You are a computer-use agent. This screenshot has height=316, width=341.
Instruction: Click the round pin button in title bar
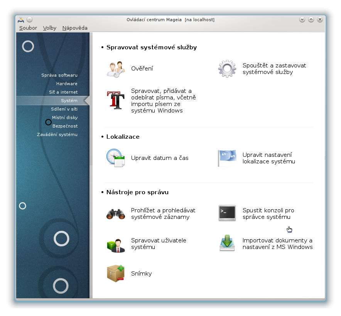click(30, 20)
